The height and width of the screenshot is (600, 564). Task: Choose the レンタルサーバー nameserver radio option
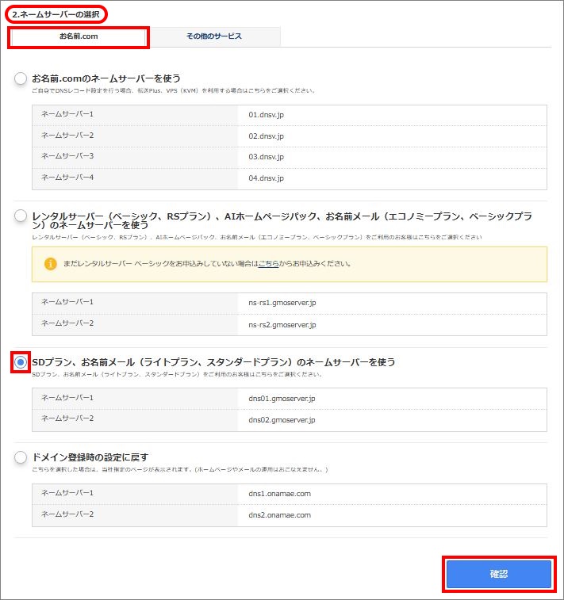click(21, 216)
